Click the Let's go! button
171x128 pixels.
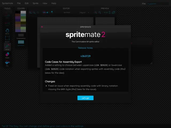(85, 98)
